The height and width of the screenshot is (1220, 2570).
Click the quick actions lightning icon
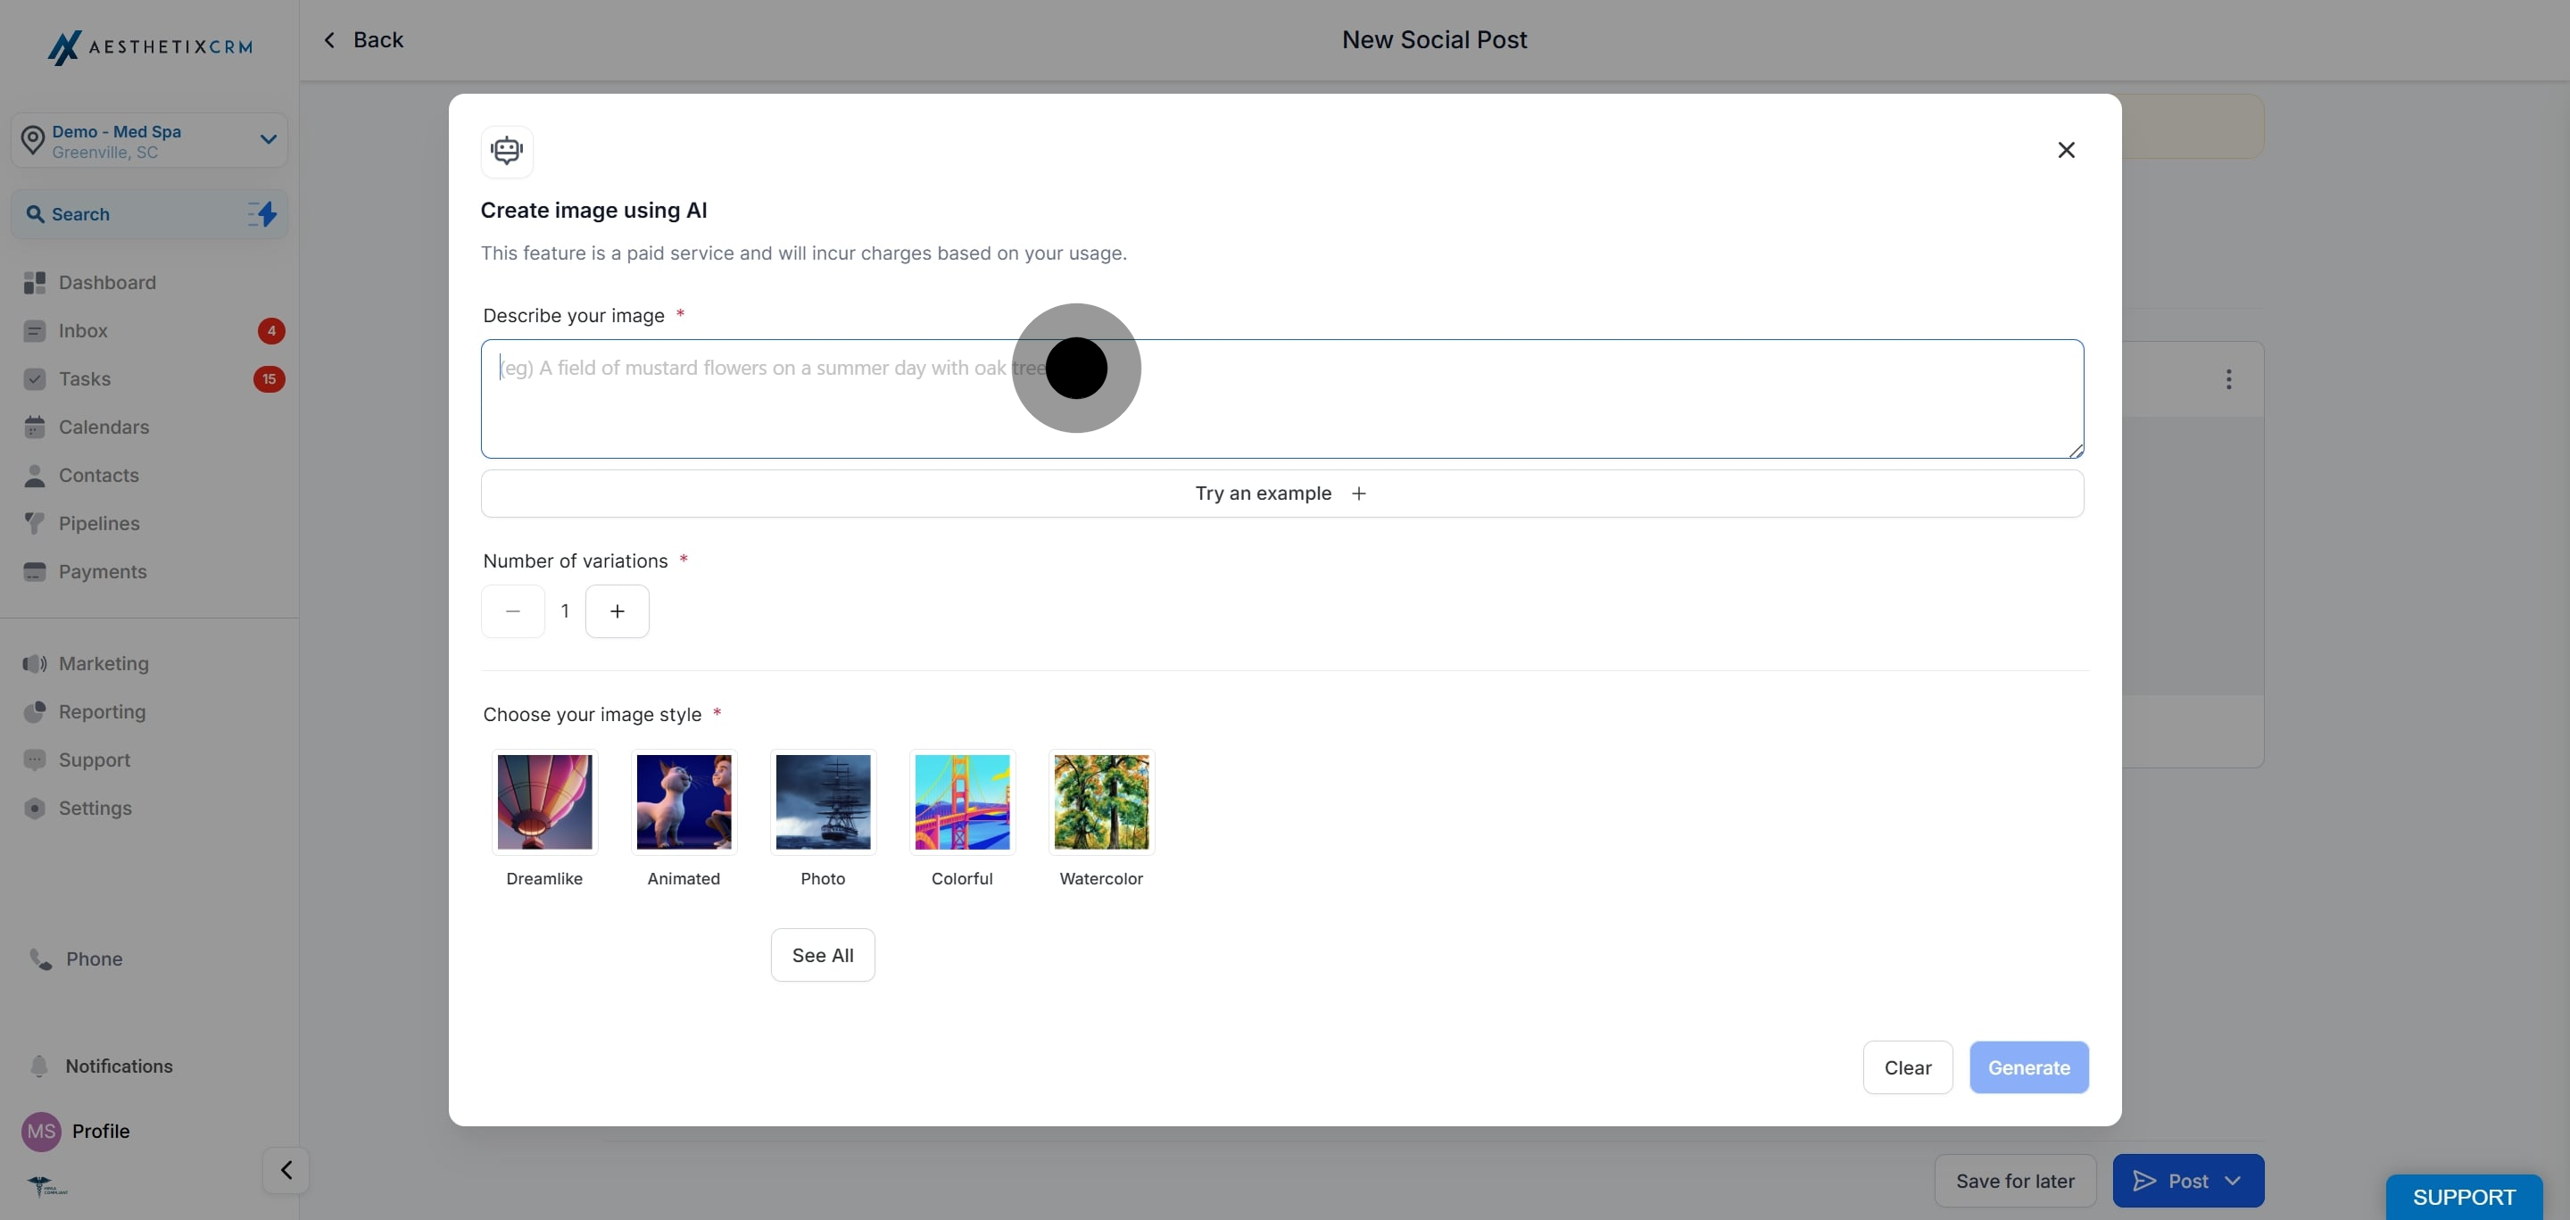pyautogui.click(x=262, y=213)
